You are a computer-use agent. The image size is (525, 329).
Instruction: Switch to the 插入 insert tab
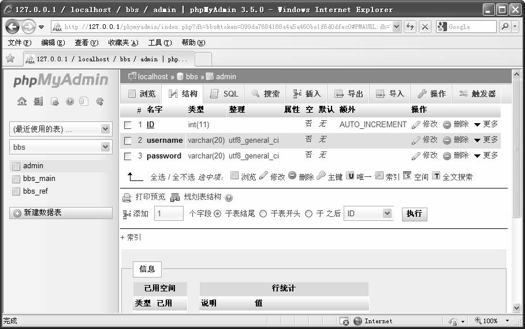click(x=307, y=94)
